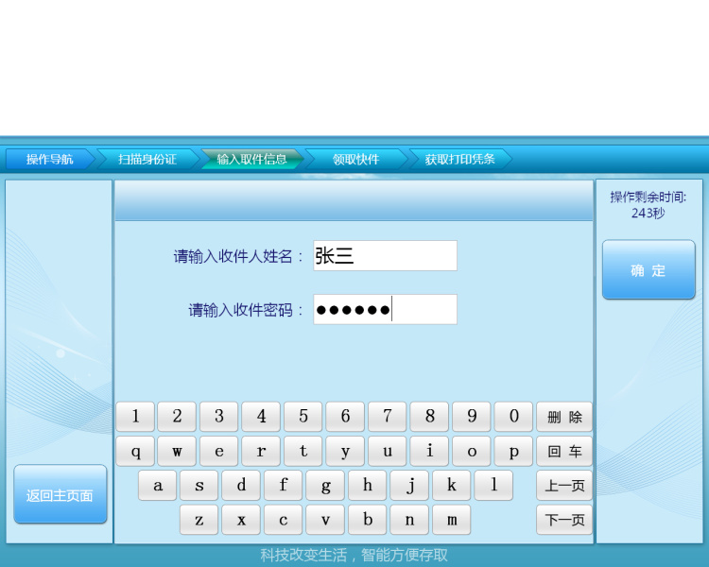Tap the letter s key
Viewport: 709px width, 567px height.
coord(199,486)
